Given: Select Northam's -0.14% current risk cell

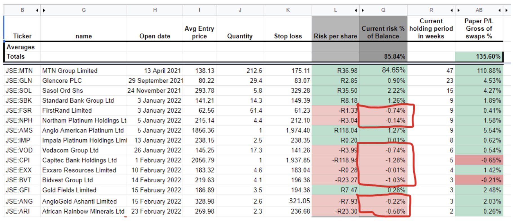Looking at the screenshot, I should point(383,120).
